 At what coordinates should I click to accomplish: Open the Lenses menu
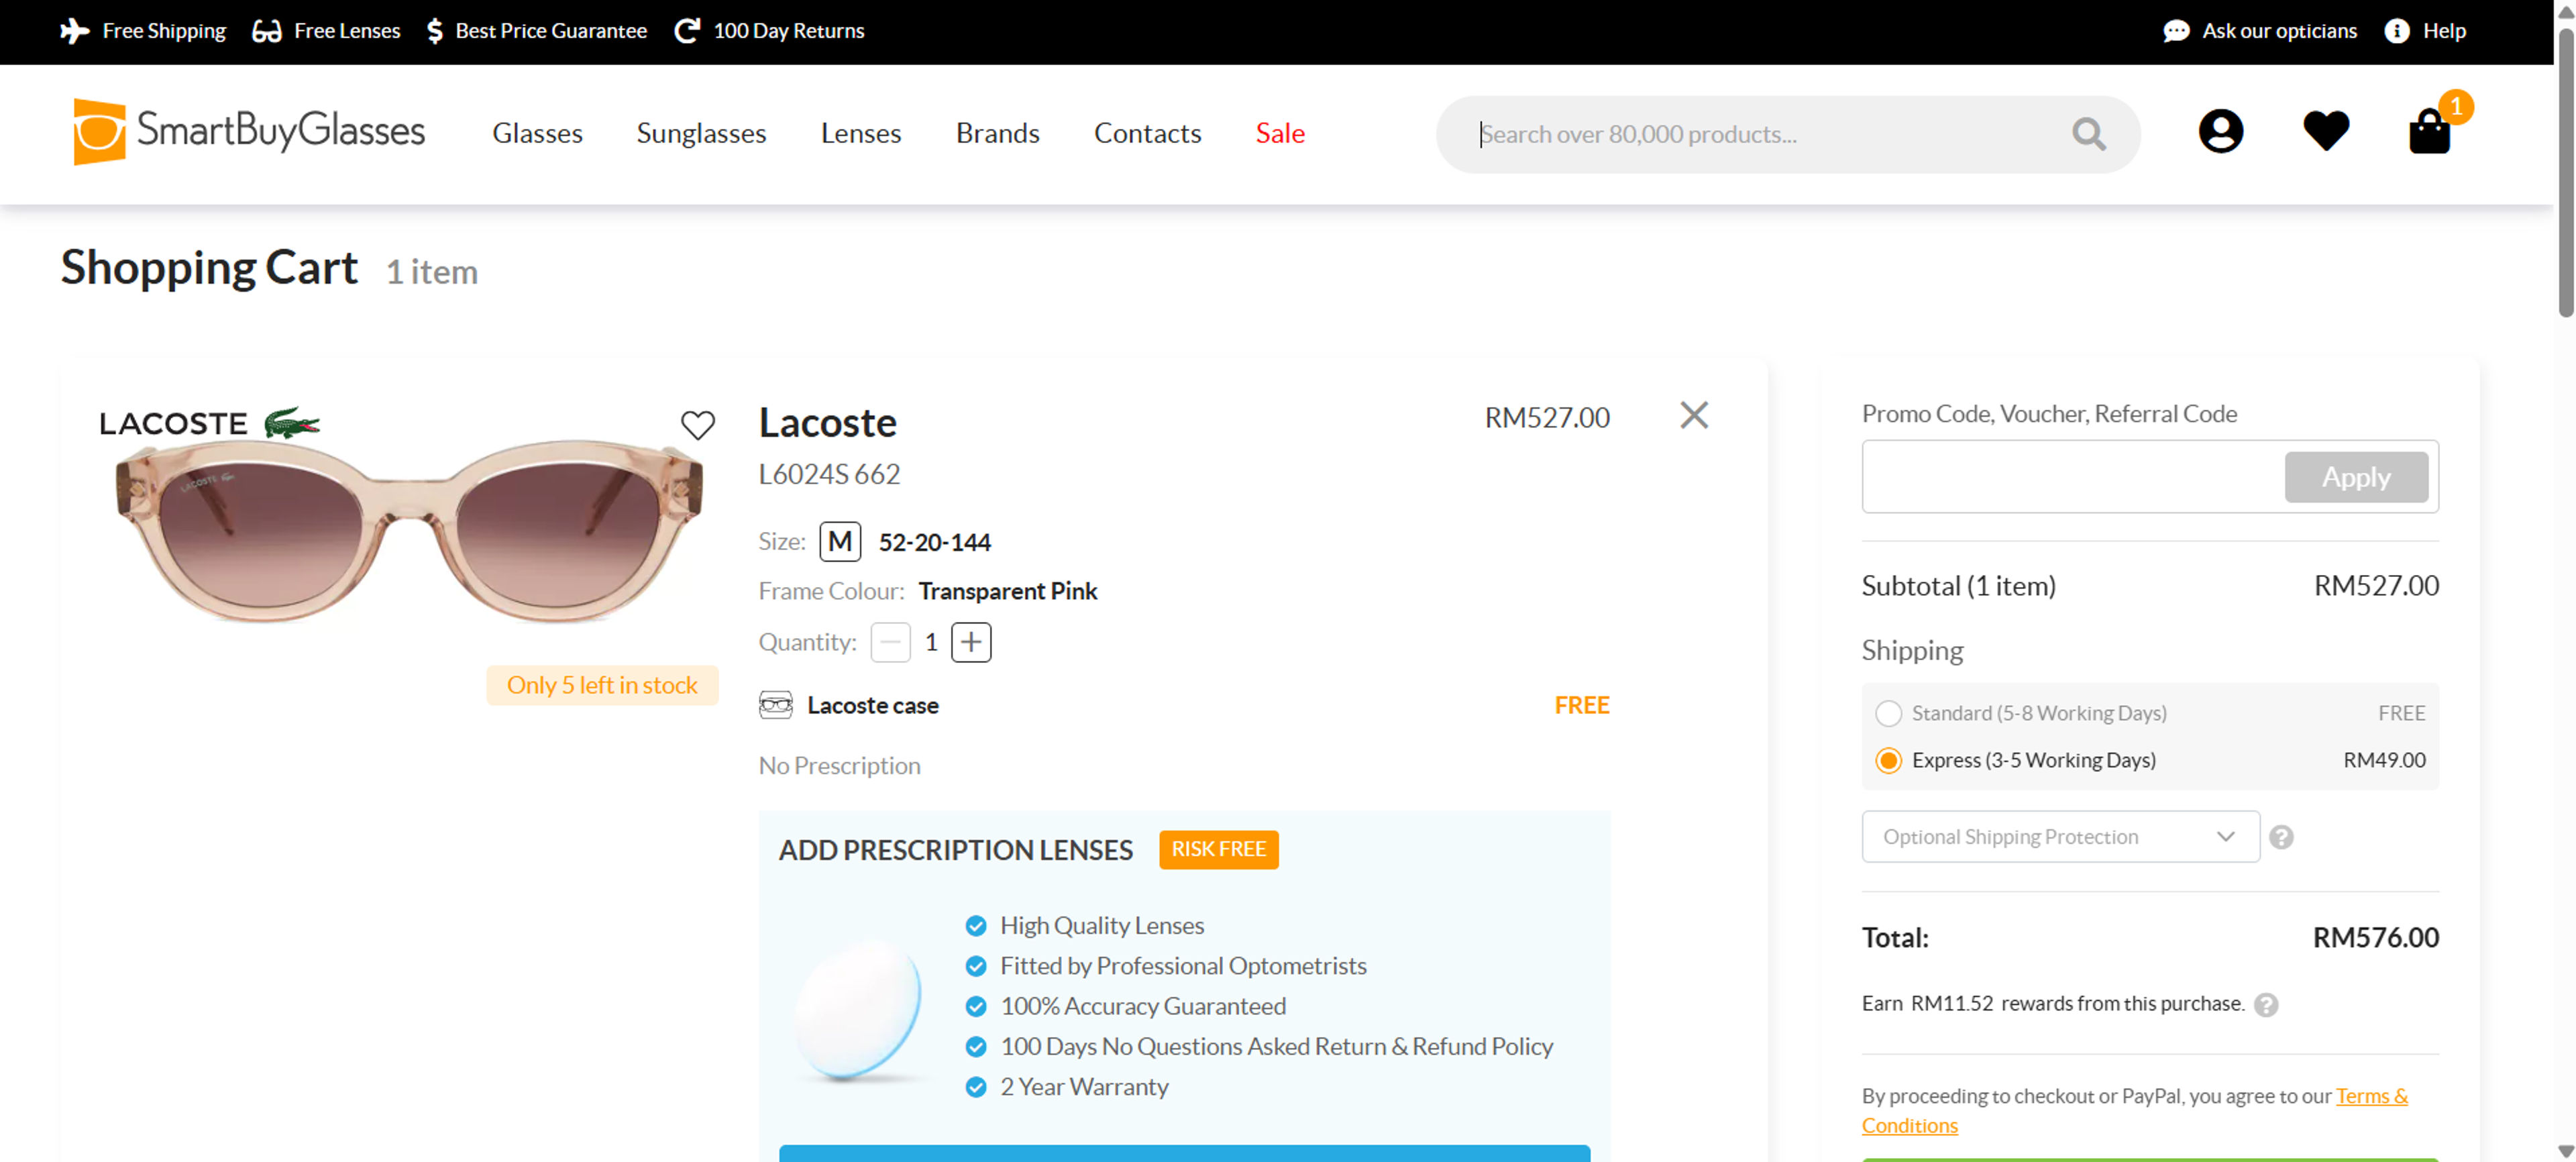860,133
